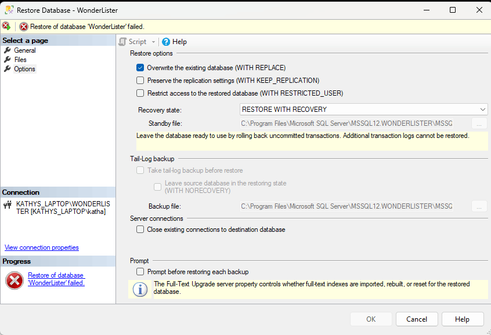Open the Script dropdown arrow
This screenshot has height=335, width=491.
coord(152,41)
